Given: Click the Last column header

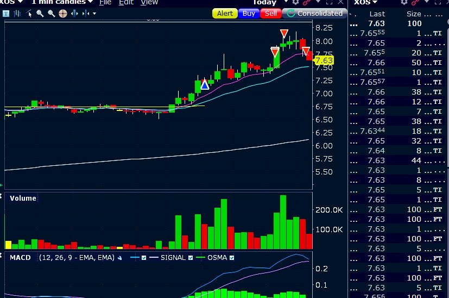Looking at the screenshot, I should (377, 14).
